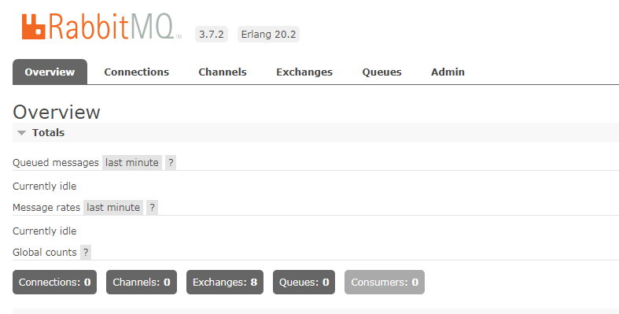Open the Admin tab
619x314 pixels.
[448, 72]
